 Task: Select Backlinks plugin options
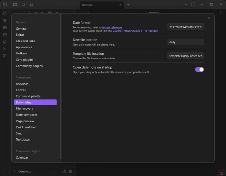[36, 84]
